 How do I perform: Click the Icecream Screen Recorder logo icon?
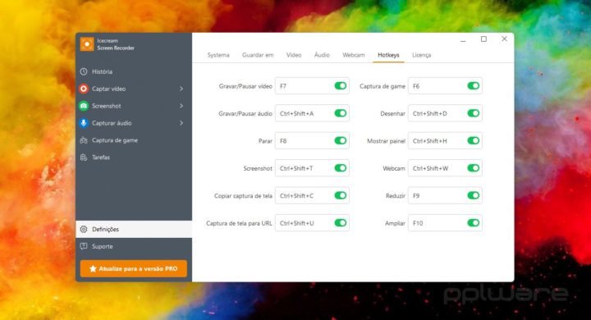[x=87, y=44]
